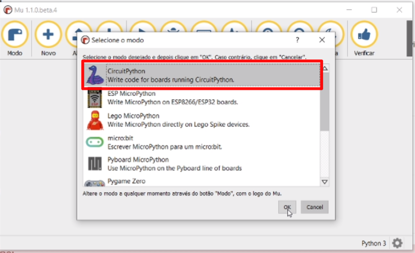Click the ESP MicroPython wifi board icon
Image resolution: width=415 pixels, height=253 pixels.
[x=95, y=98]
